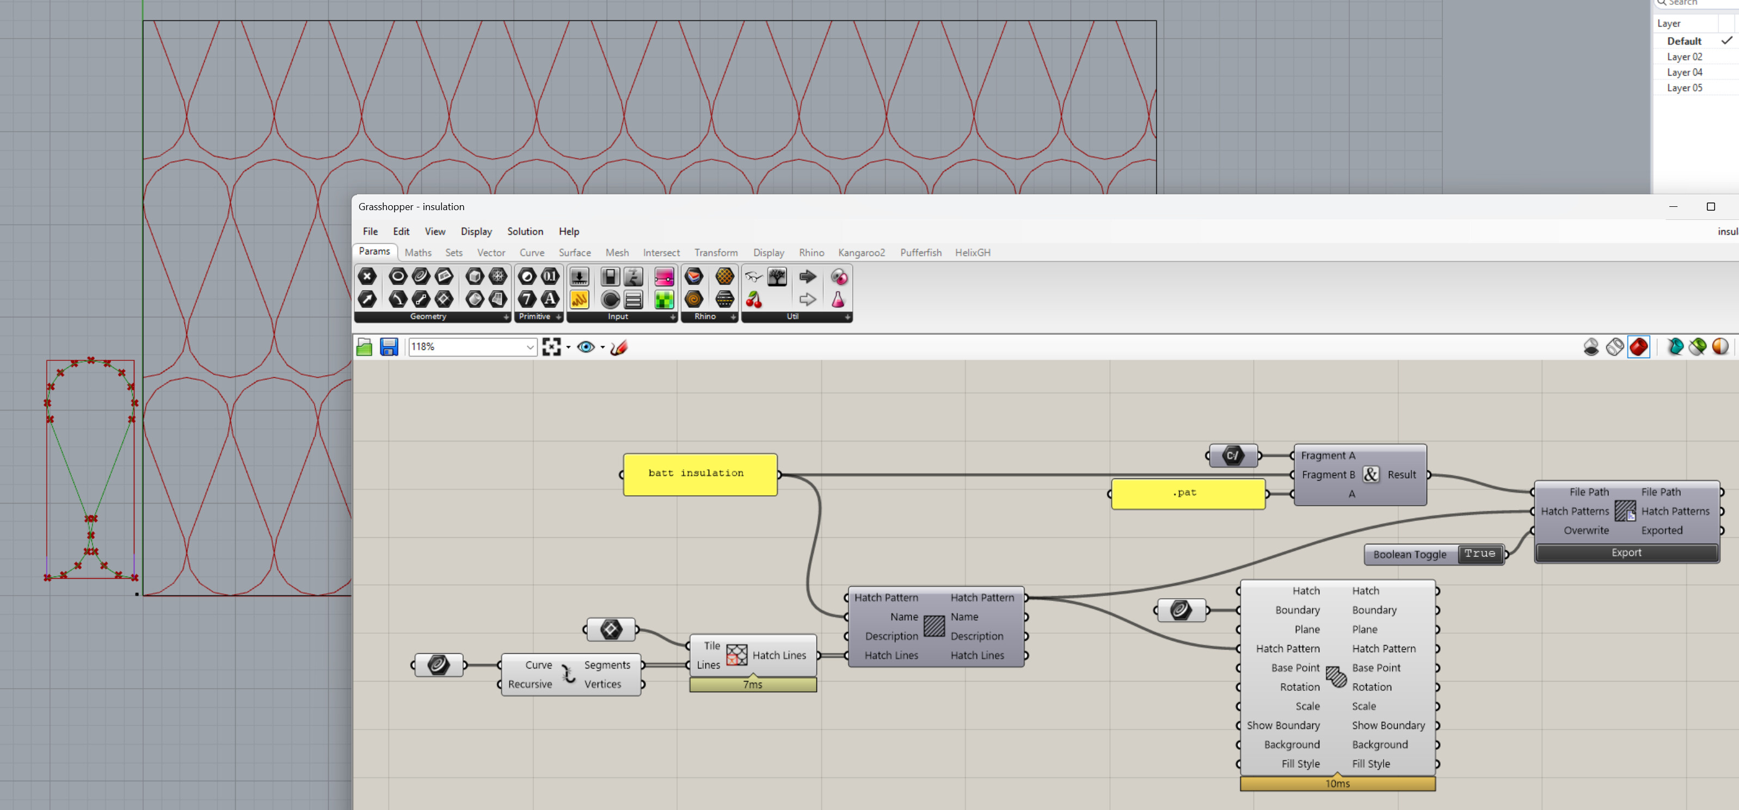Screen dimensions: 1739x810
Task: Pick the Control Knob input icon
Action: point(610,299)
